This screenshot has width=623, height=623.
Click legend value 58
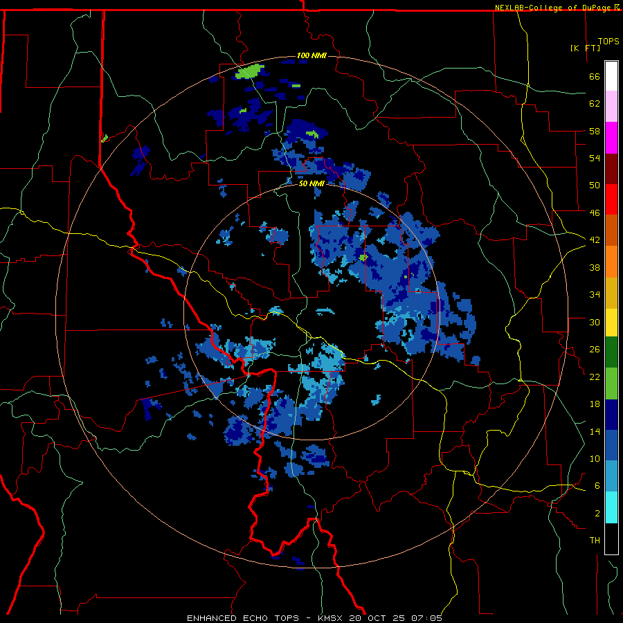[595, 131]
